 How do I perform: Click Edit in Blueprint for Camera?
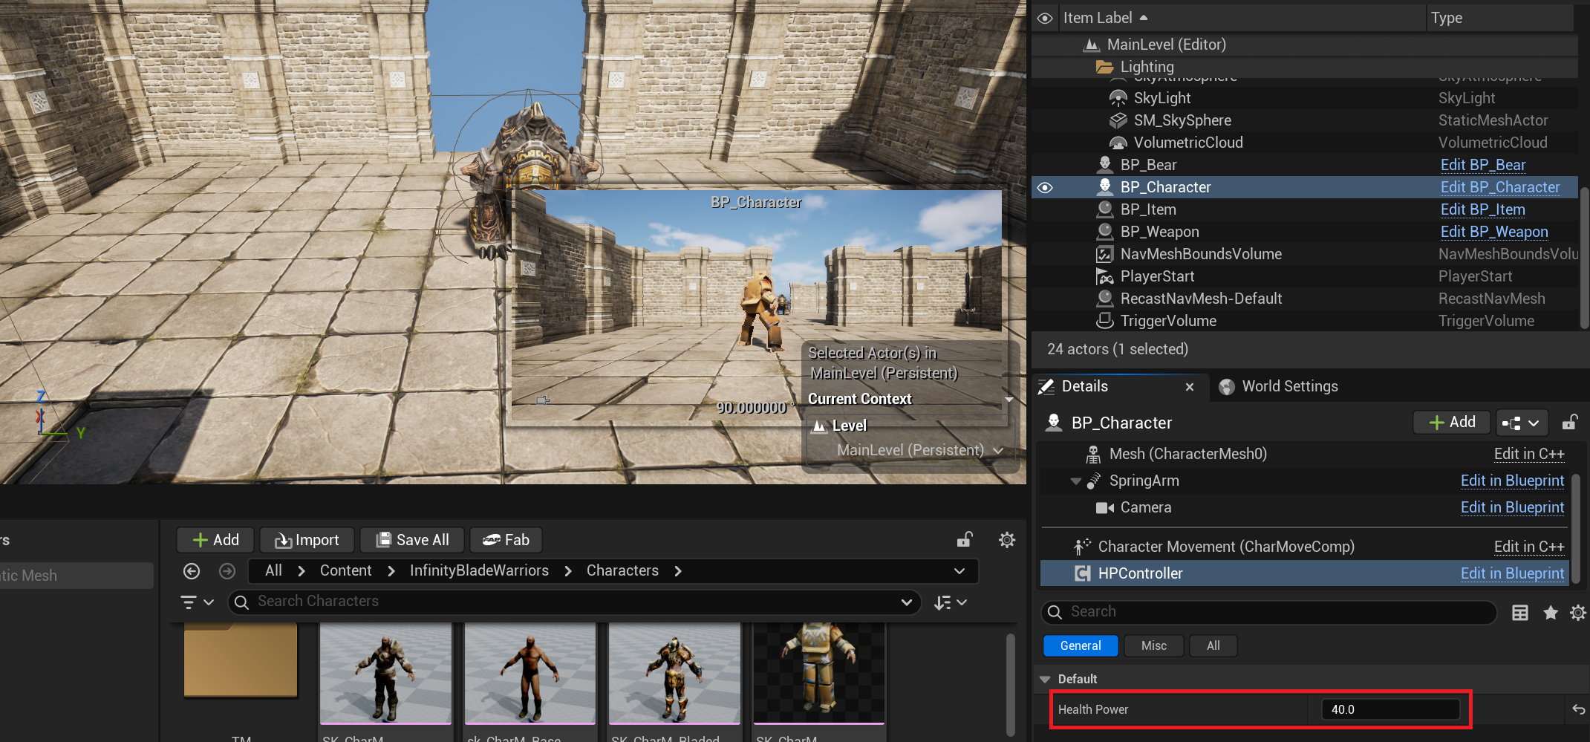[1512, 507]
